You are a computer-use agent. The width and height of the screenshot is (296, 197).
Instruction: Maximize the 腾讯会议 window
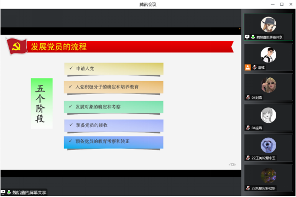[282, 4]
